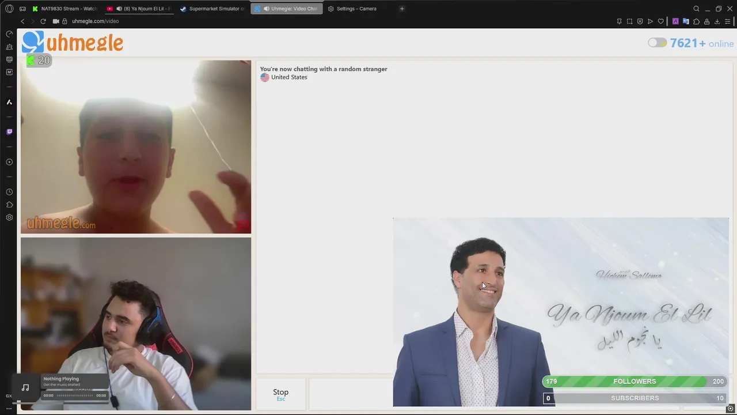737x415 pixels.
Task: Open the music note player widget
Action: (x=25, y=387)
